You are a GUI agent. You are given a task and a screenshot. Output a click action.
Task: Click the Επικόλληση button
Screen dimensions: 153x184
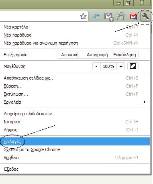(124, 55)
